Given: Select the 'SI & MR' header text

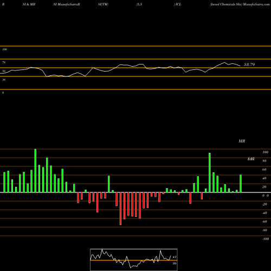Looking at the screenshot, I should 29,4.
